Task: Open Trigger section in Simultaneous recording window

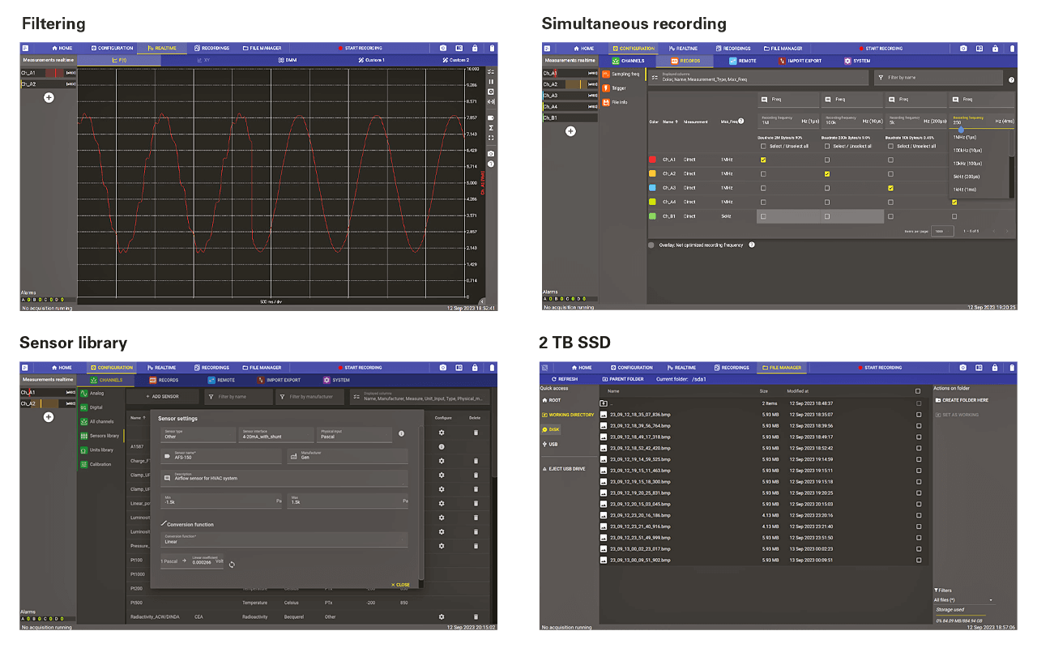Action: [615, 87]
